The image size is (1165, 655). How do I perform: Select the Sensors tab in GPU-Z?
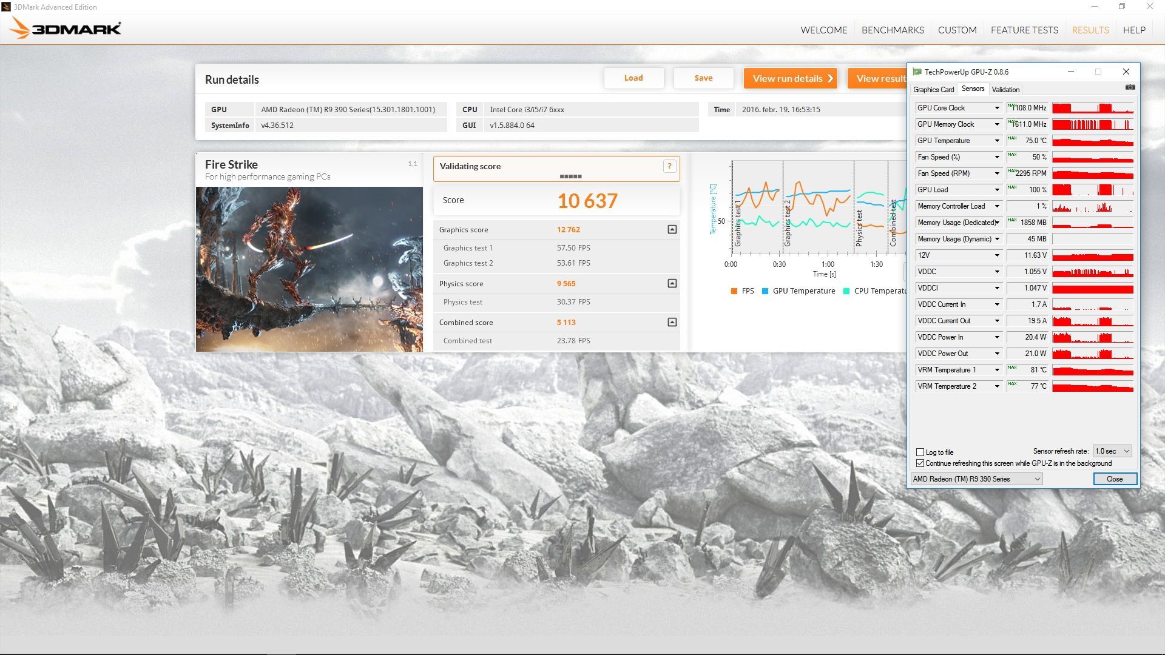(x=973, y=89)
